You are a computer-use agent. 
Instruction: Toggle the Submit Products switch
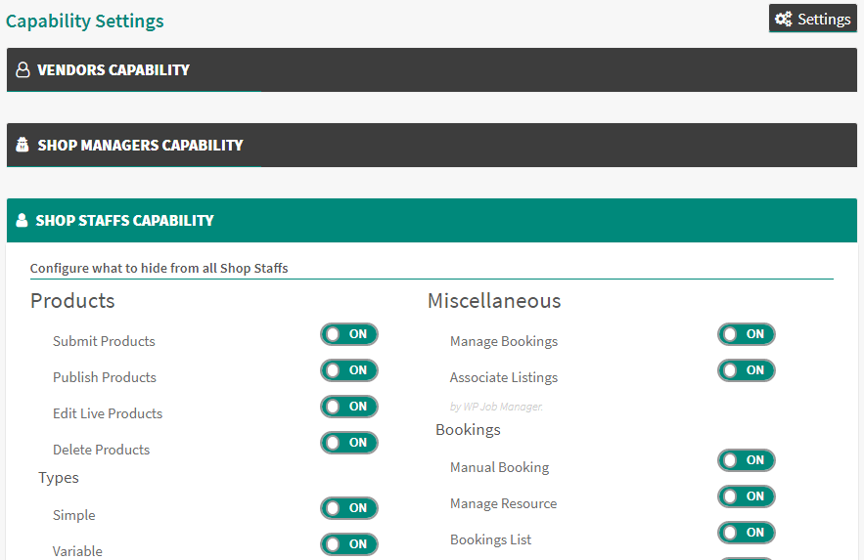[348, 334]
